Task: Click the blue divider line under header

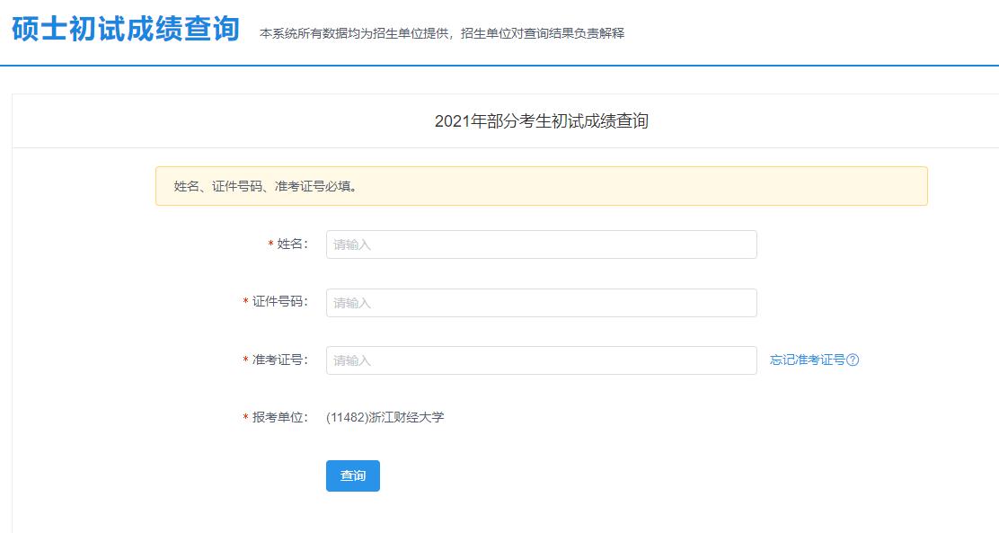Action: click(499, 66)
